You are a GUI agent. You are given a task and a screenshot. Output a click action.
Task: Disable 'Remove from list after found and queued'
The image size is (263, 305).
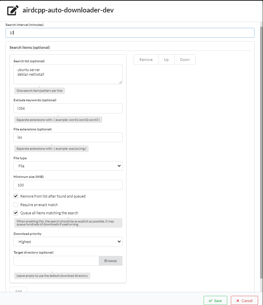(x=15, y=196)
